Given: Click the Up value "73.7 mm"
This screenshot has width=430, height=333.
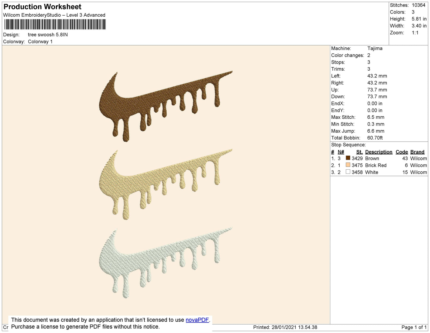Looking at the screenshot, I should (x=377, y=90).
